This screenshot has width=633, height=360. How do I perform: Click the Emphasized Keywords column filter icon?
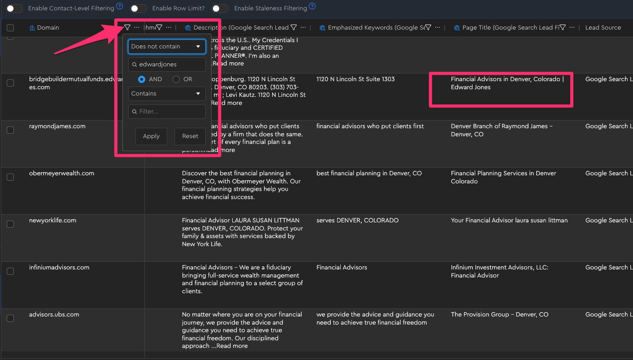pyautogui.click(x=428, y=28)
